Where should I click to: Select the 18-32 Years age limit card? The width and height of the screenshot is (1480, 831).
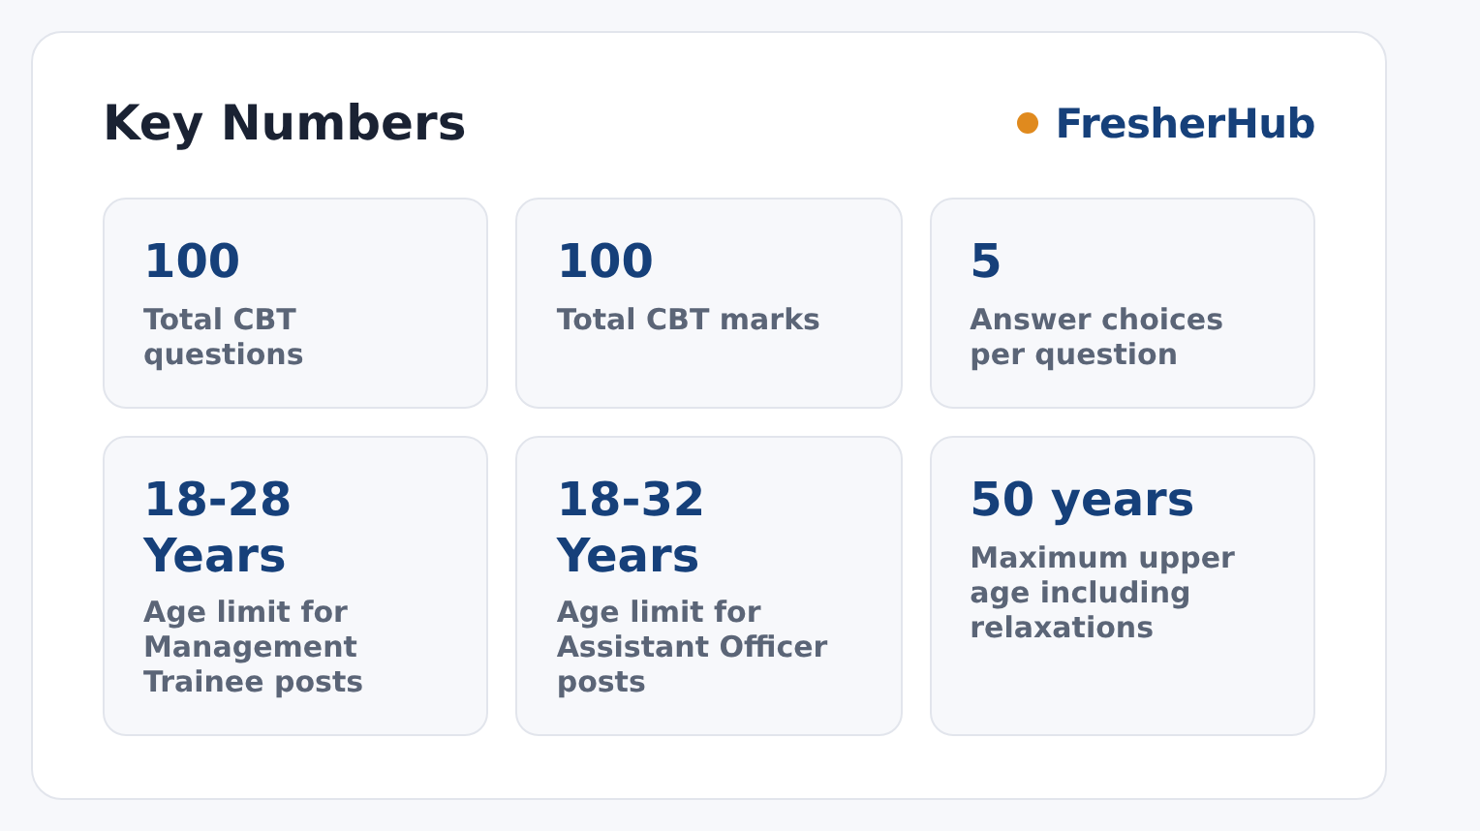pos(709,586)
